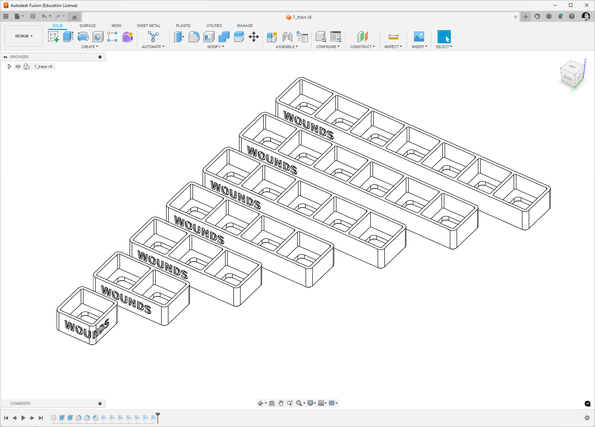The width and height of the screenshot is (595, 427).
Task: Switch to the SURFACE tab
Action: (87, 26)
